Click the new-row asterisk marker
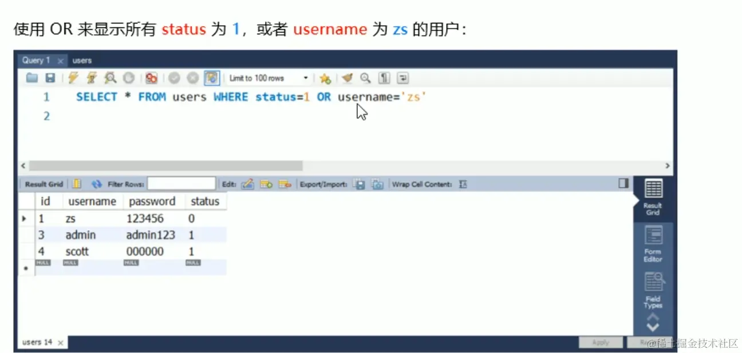 coord(25,267)
